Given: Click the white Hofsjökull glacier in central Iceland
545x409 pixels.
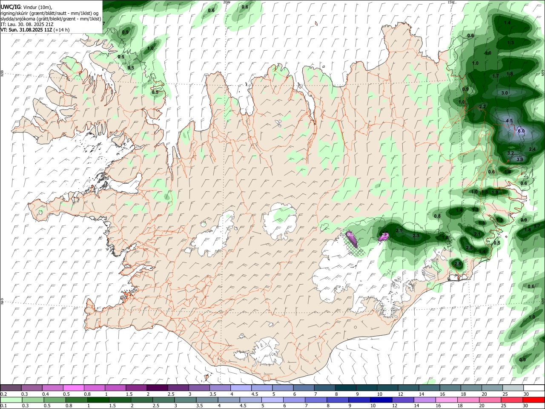Looking at the screenshot, I should [280, 222].
